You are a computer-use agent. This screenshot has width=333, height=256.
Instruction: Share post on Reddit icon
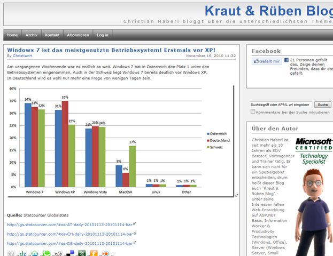pos(58,253)
